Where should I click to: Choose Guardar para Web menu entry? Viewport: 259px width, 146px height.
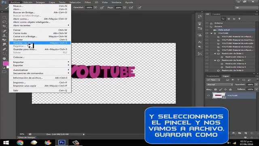click(40, 49)
